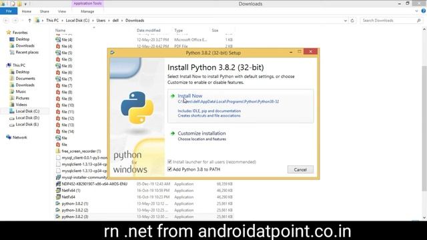Click the scroll down arrow of file list

pos(424,218)
